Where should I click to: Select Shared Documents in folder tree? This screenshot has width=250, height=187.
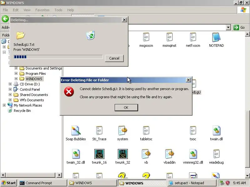point(34,95)
